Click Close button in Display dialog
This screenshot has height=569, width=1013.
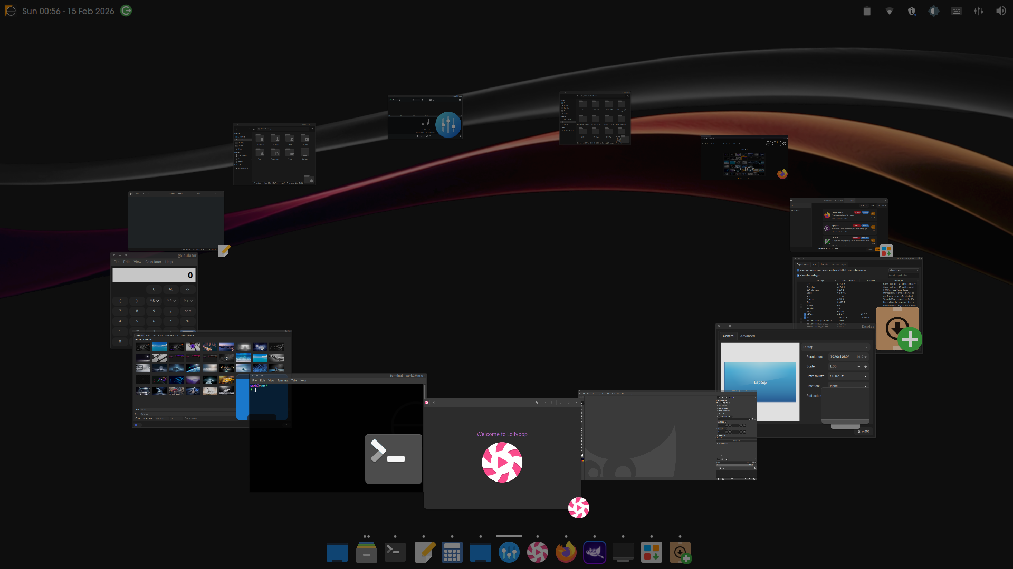864,431
